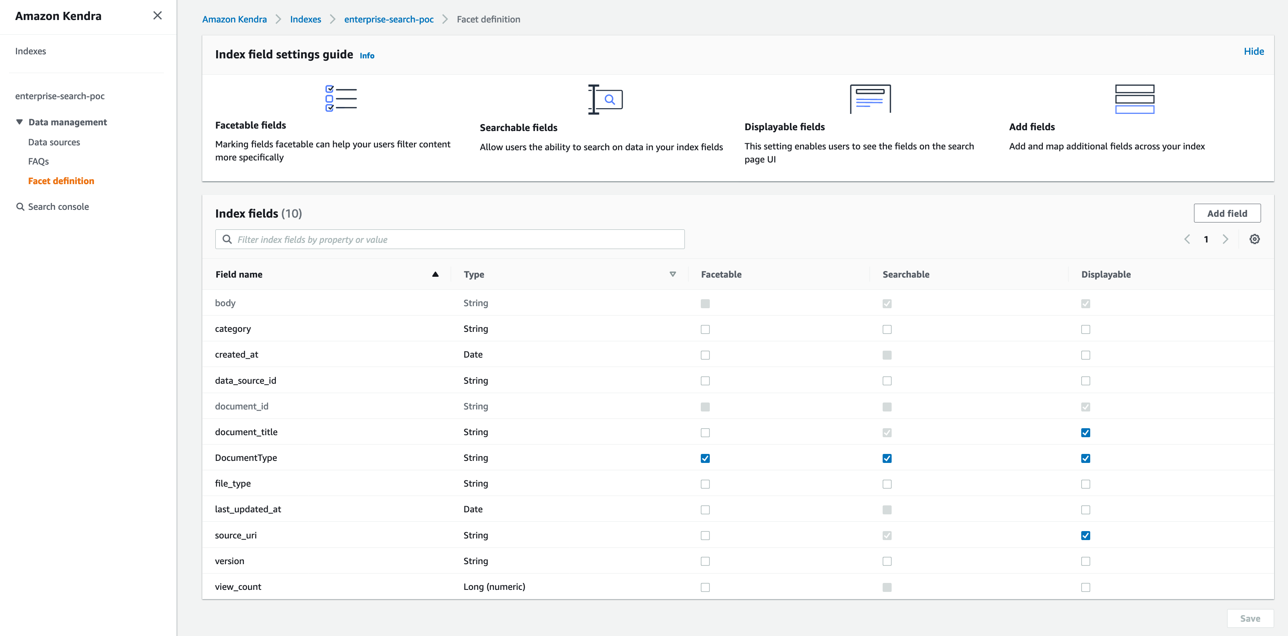1288x636 pixels.
Task: Click the DocumentType field name cell
Action: tap(246, 458)
